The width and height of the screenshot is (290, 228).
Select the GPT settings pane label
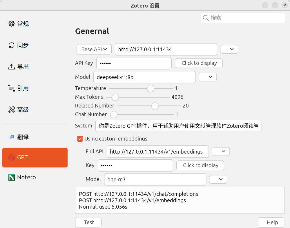[22, 157]
